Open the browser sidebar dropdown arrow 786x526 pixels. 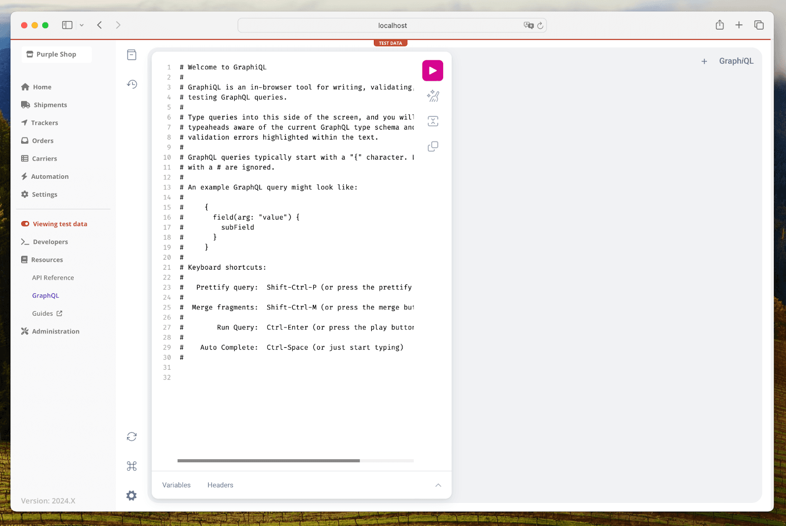click(82, 25)
